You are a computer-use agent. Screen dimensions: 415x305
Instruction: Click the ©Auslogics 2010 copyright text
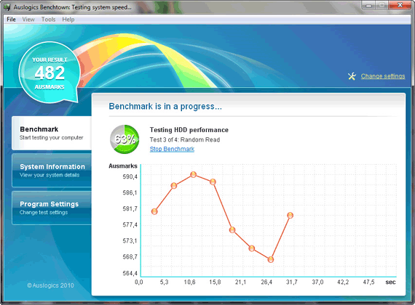point(50,285)
